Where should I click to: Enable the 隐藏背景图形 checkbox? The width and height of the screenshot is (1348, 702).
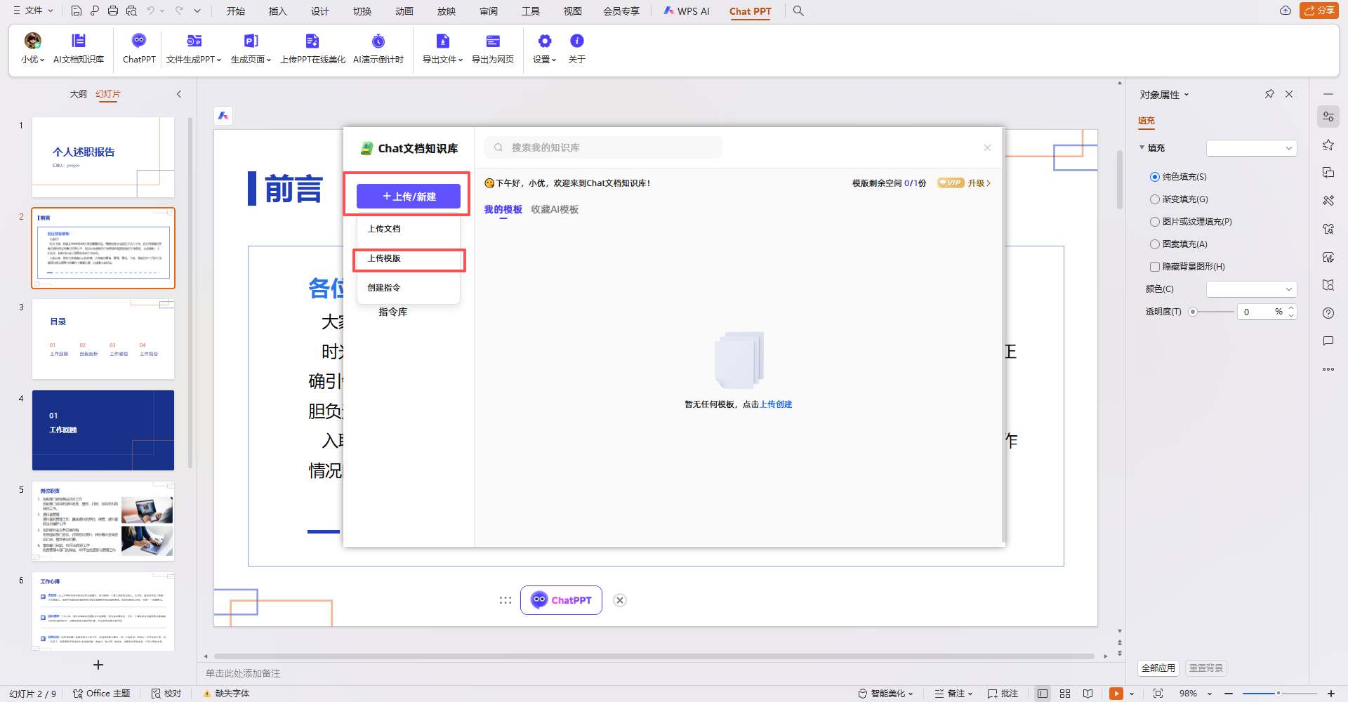coord(1155,267)
